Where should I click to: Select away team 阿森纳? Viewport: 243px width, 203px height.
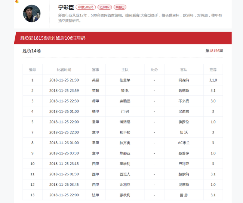point(184,80)
